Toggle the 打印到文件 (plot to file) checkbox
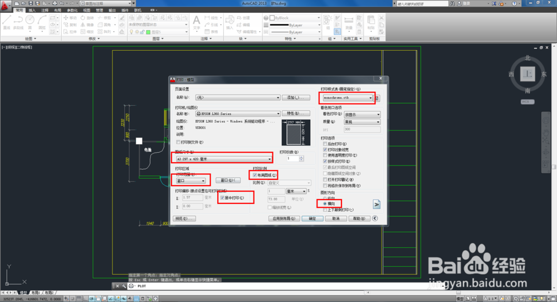 178,142
